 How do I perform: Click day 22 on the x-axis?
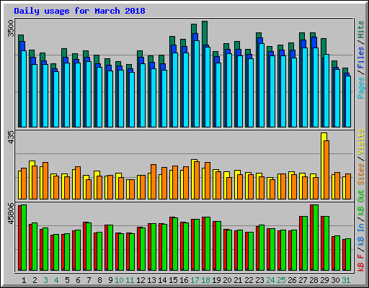click(249, 280)
